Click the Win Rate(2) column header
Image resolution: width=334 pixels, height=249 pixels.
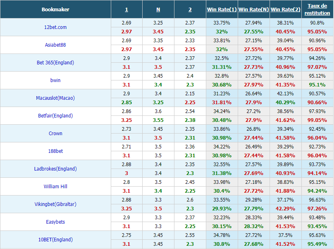[285, 10]
